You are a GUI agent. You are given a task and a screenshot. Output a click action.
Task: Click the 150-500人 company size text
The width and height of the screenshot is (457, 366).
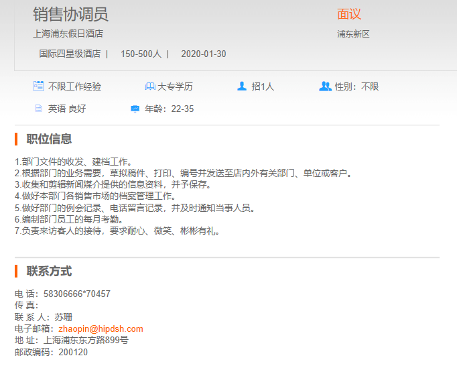(x=141, y=54)
